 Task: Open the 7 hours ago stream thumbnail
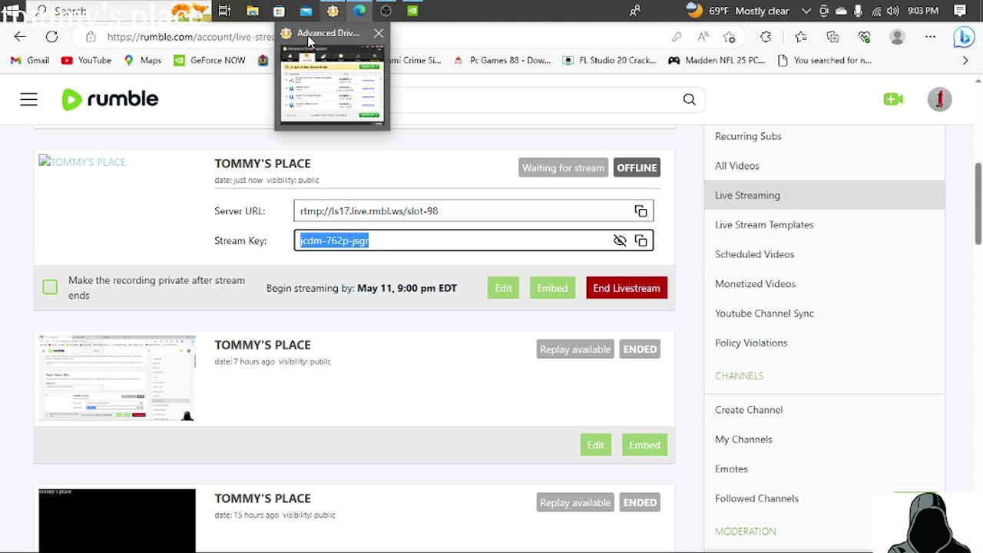point(117,378)
